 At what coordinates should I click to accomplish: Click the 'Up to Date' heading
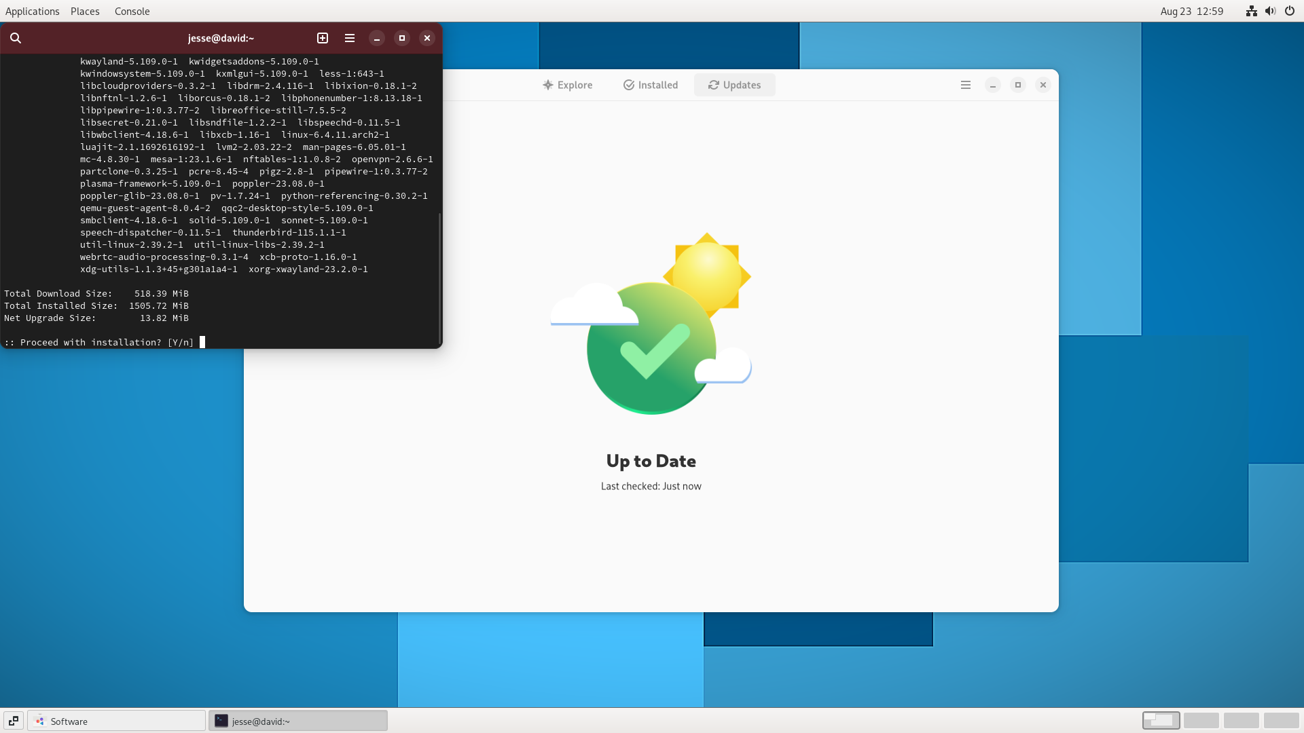tap(651, 461)
